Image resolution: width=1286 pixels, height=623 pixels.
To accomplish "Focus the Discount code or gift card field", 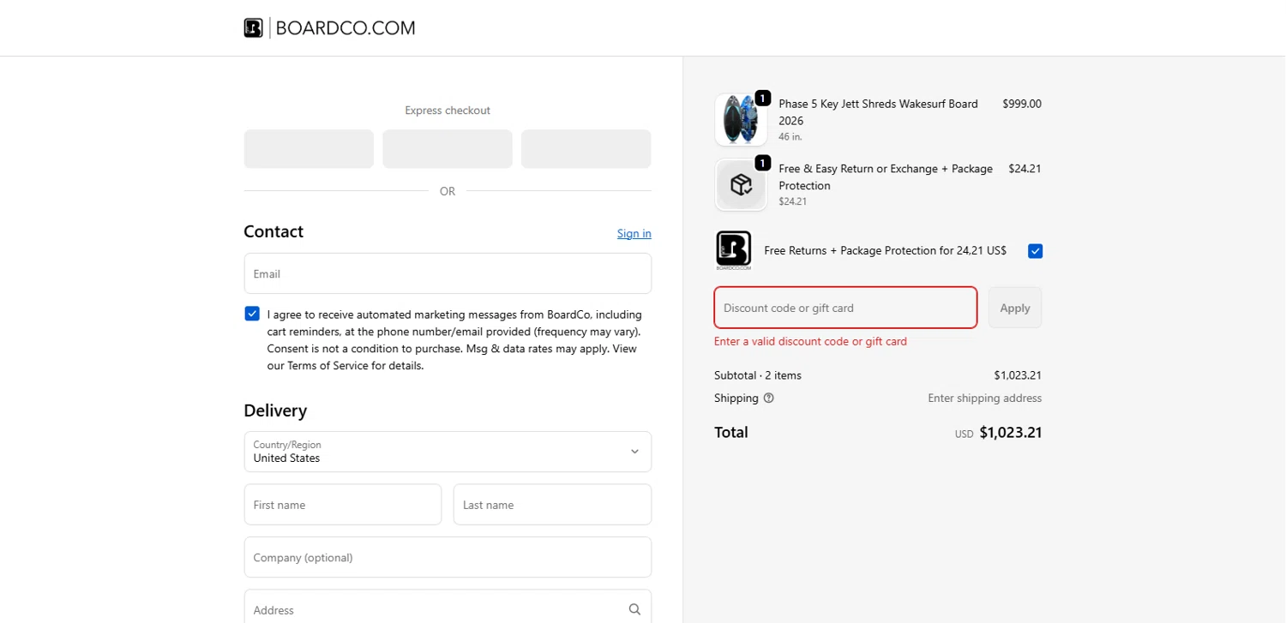I will coord(845,308).
